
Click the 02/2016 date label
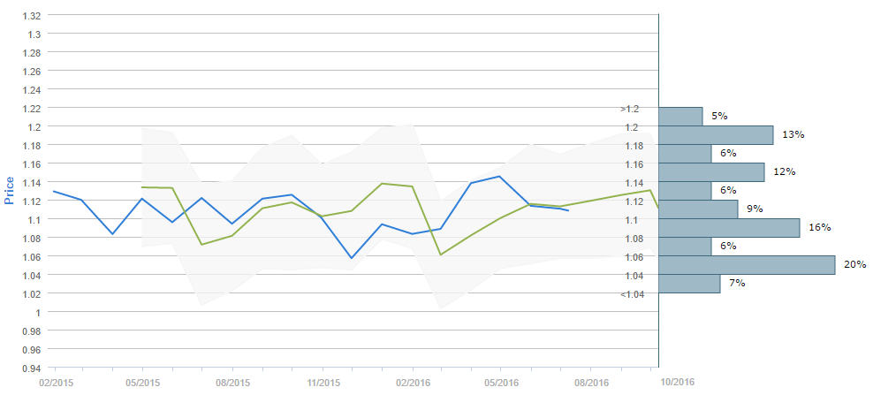coord(413,383)
